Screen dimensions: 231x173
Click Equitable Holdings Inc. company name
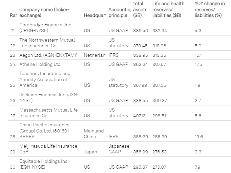pyautogui.click(x=44, y=164)
